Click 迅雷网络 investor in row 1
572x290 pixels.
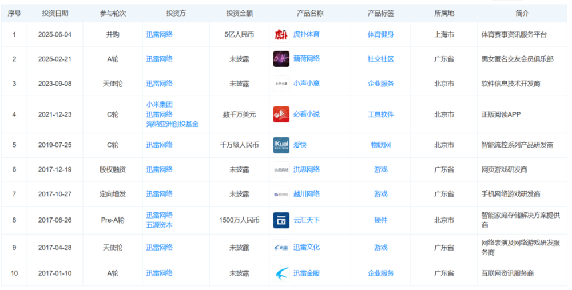coord(160,34)
